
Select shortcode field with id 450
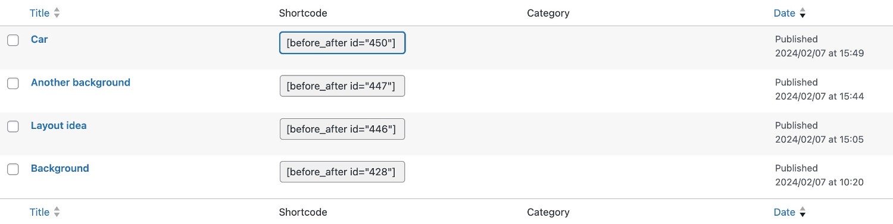(342, 43)
